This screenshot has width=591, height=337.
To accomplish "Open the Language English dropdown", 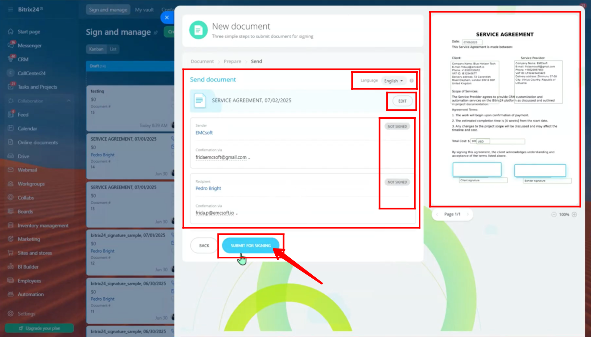I will pyautogui.click(x=393, y=81).
